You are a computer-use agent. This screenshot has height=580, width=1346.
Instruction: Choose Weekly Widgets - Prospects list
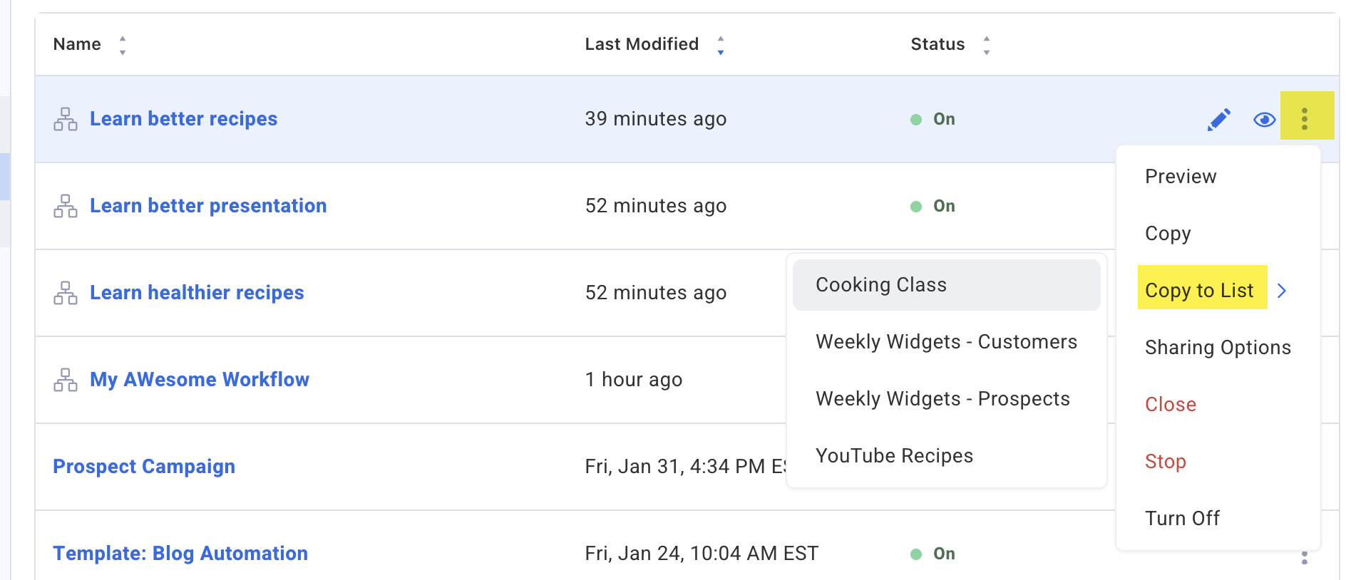(942, 399)
